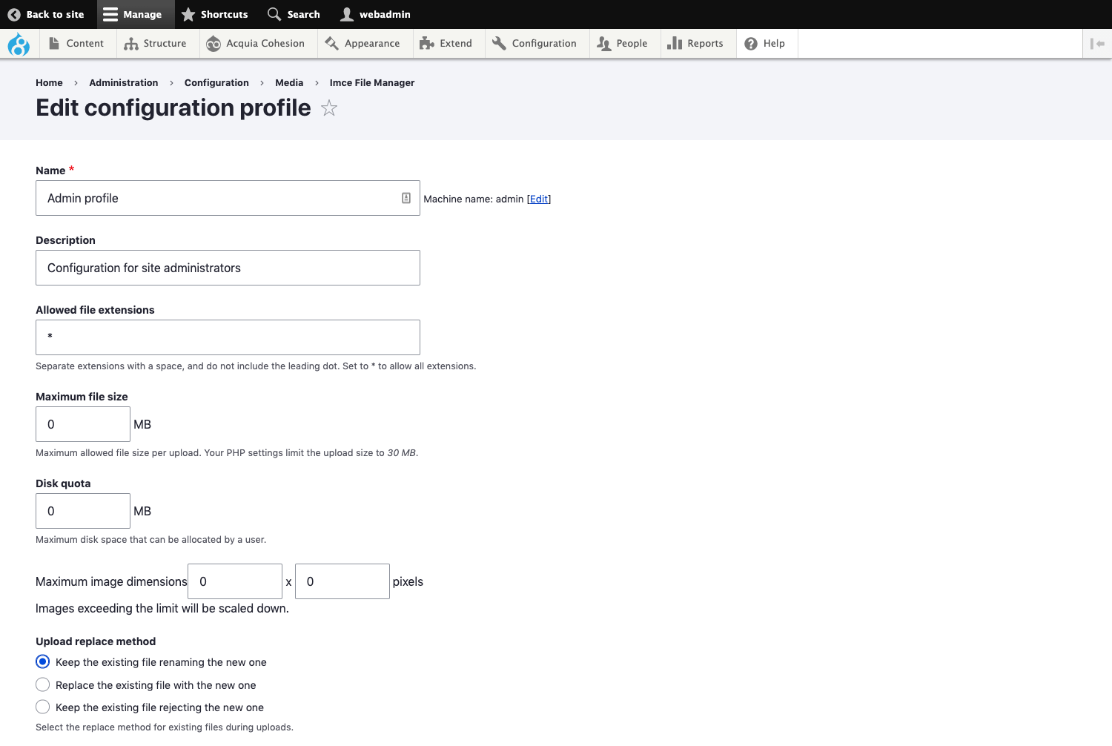Open the Help page

765,44
